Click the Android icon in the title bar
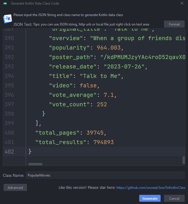Screen dimensions: 188x204 point(5,3)
